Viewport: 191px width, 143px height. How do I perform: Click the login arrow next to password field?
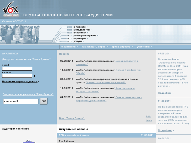(x=34, y=76)
